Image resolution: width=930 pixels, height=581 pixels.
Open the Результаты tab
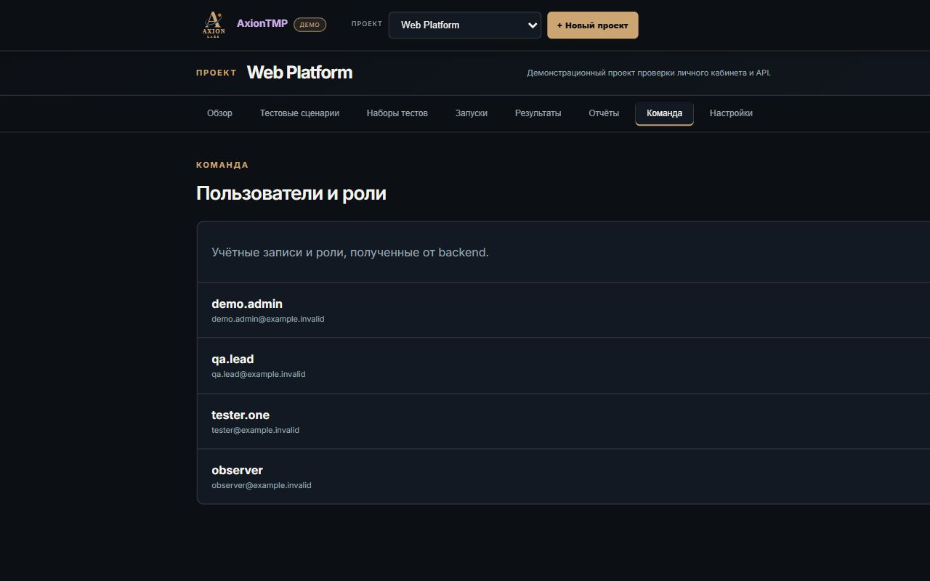click(538, 113)
